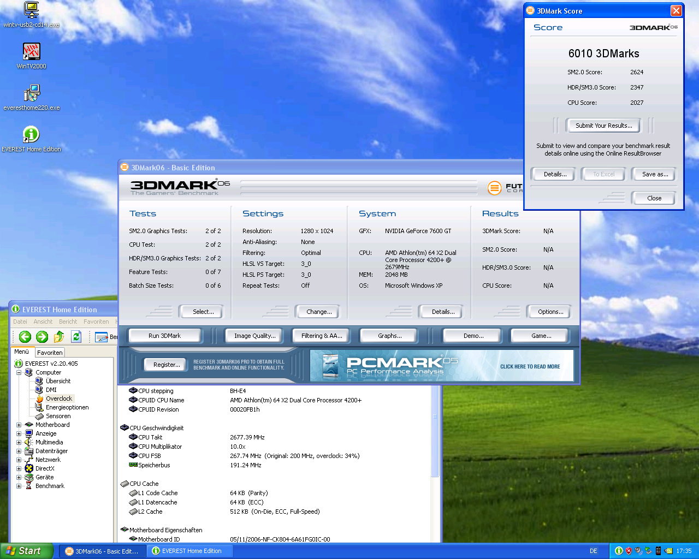
Task: Select DMI in EVEREST tree
Action: point(51,390)
